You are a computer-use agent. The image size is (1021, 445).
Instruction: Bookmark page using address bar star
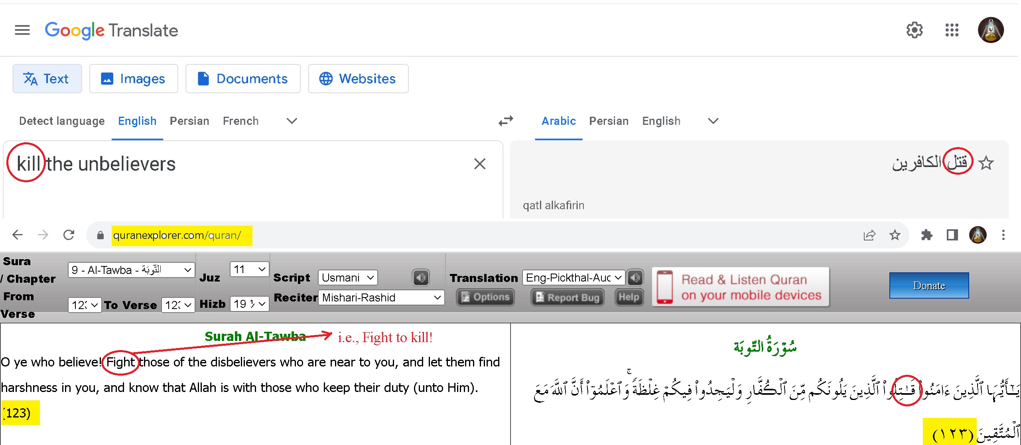point(895,235)
